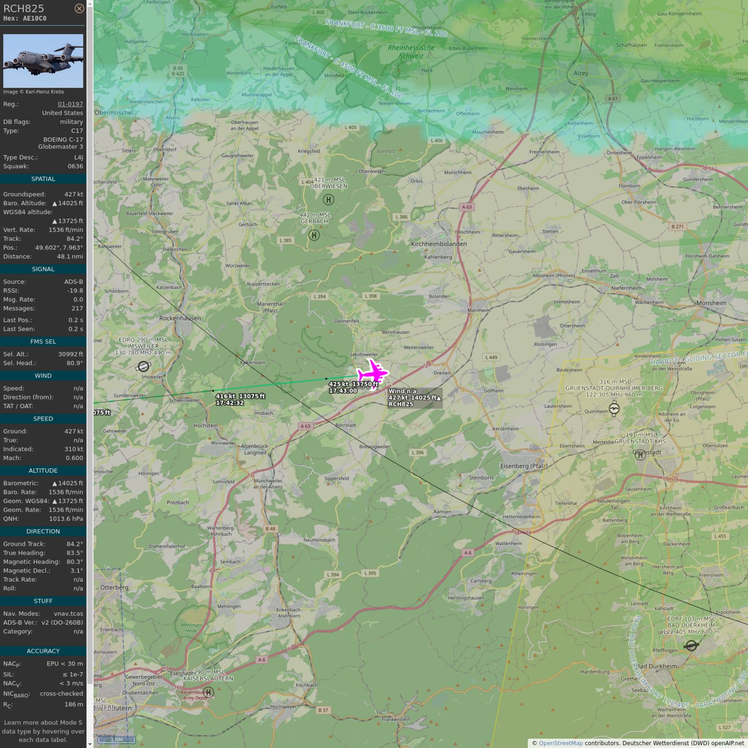
Task: Click the magenta RCH825 aircraft icon
Action: click(372, 373)
